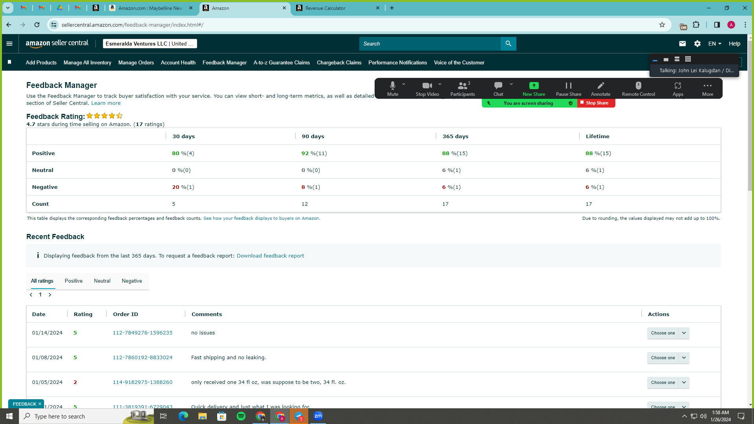Expand Choose one for 01/05/2024 feedback

click(x=668, y=382)
